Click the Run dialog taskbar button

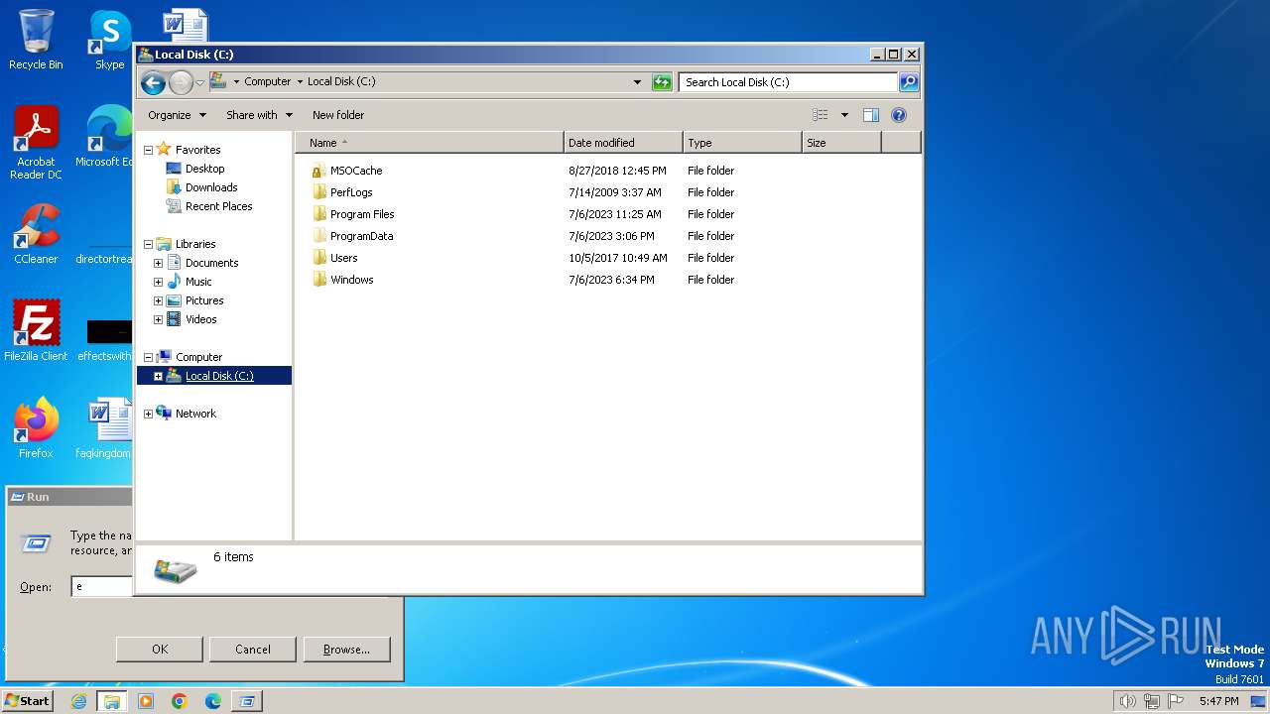(x=246, y=701)
